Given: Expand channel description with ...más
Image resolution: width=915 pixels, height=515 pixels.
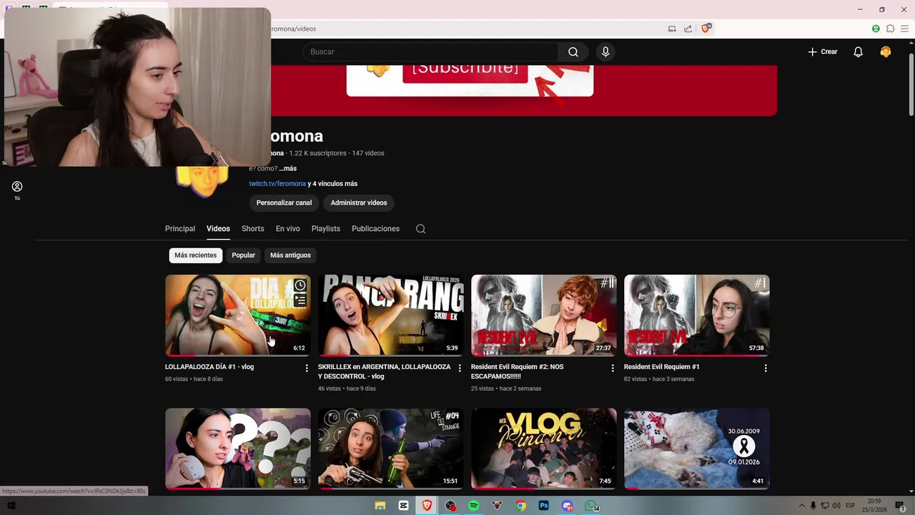Looking at the screenshot, I should click(x=287, y=168).
